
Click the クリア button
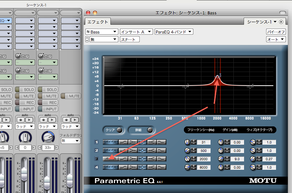tap(113, 130)
